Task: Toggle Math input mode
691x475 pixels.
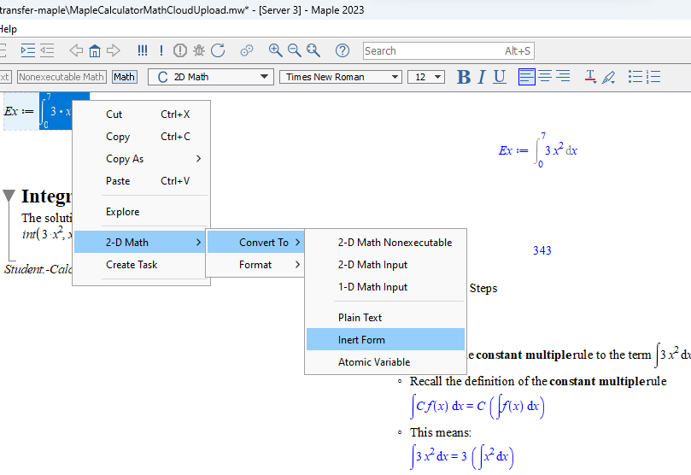Action: 124,77
